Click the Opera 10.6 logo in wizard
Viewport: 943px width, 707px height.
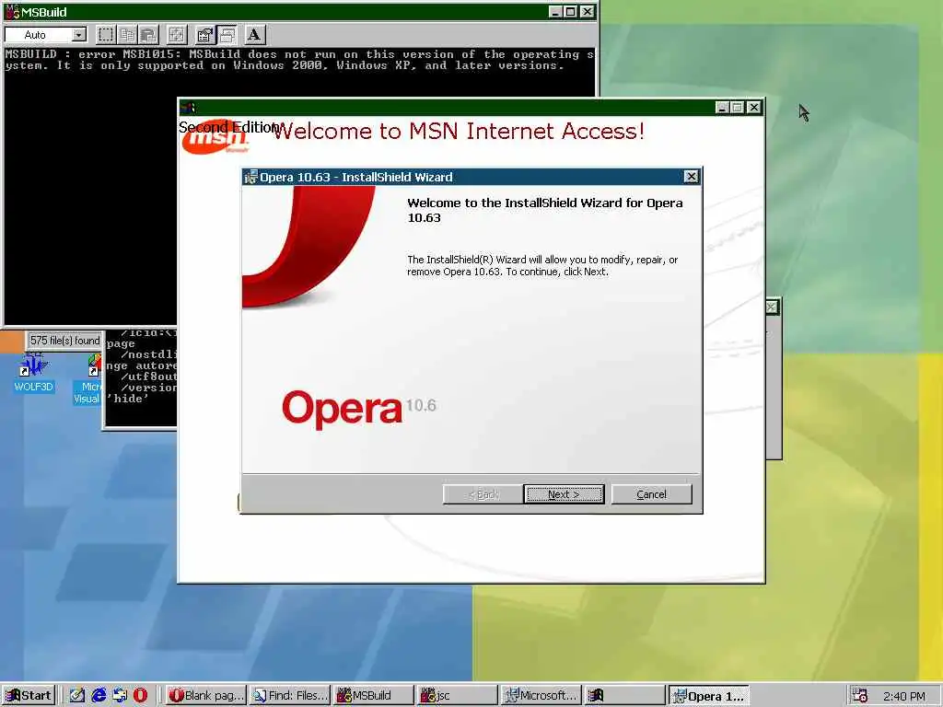[359, 408]
